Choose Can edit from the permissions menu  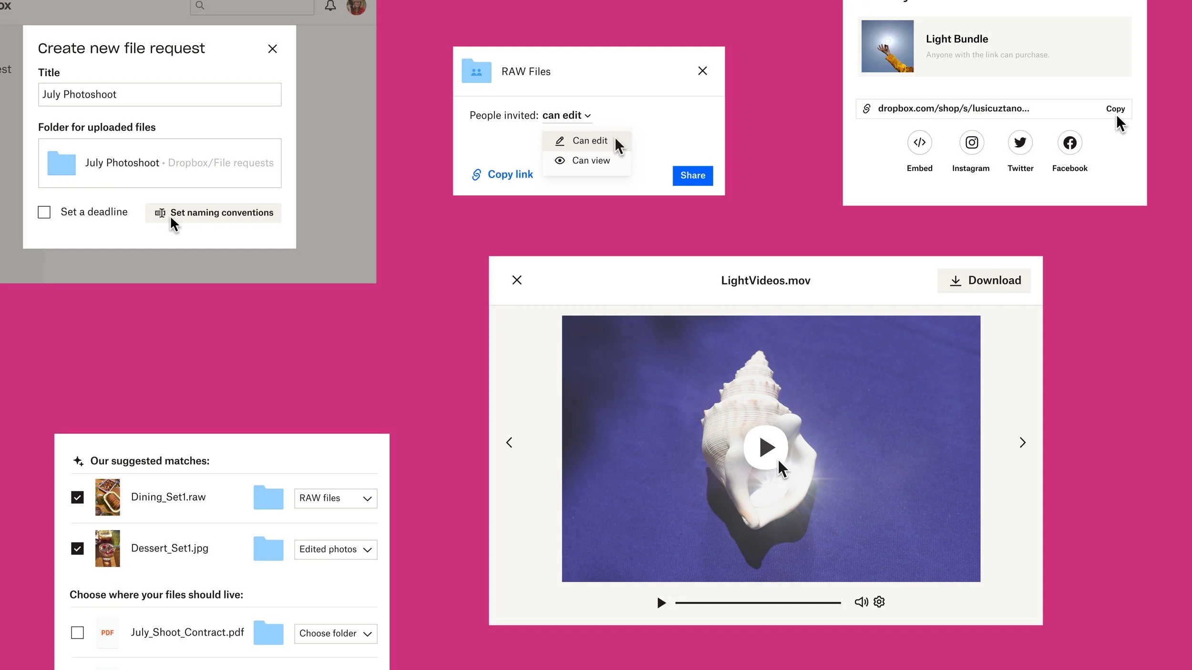coord(590,141)
